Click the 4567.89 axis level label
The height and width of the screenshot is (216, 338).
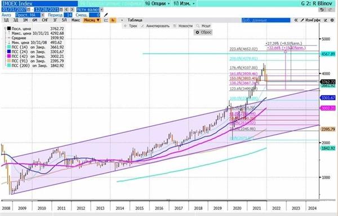328,54
